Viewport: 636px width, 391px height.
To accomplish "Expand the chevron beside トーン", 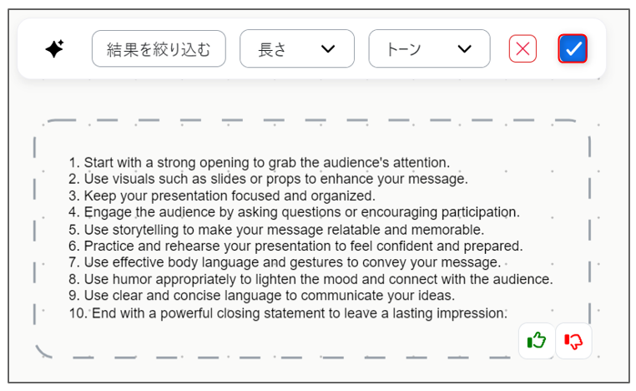I will pyautogui.click(x=464, y=49).
